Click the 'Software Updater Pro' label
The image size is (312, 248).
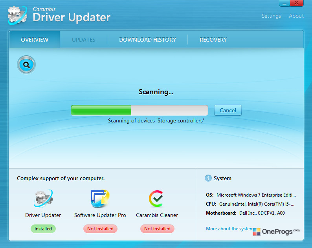[x=100, y=215]
